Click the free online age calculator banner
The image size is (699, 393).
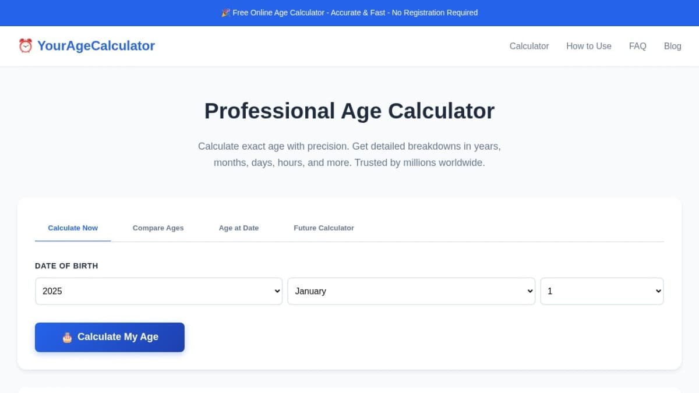point(349,12)
